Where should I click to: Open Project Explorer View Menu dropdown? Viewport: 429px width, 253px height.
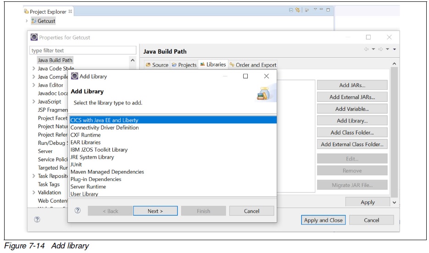315,10
